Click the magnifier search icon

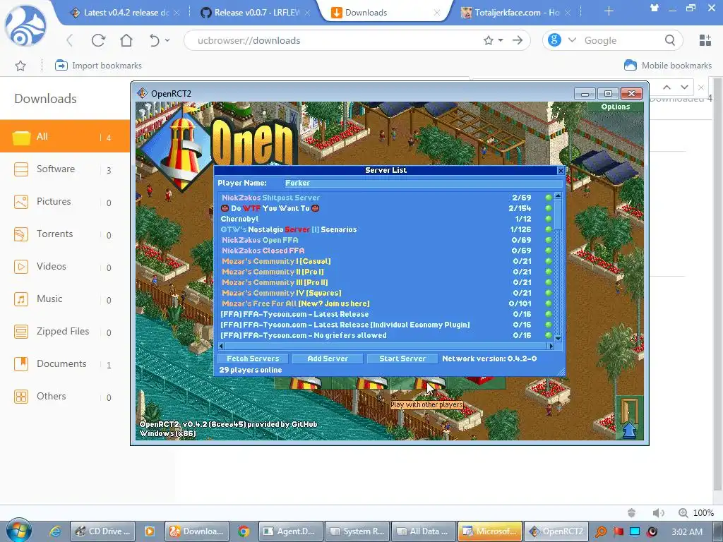(670, 40)
